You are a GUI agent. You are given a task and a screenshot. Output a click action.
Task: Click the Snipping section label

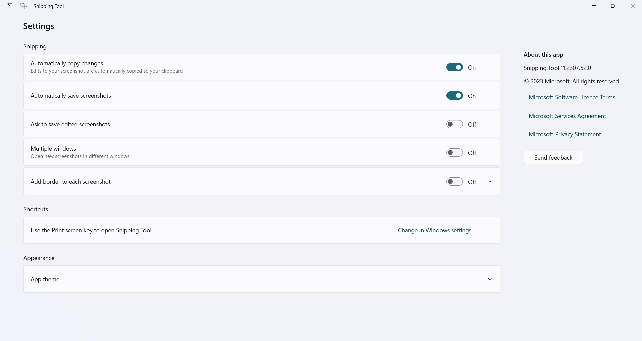click(x=35, y=46)
